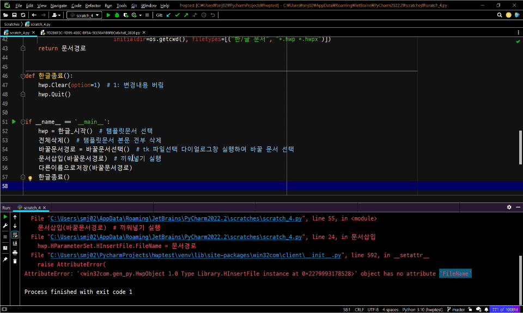Open the Git menu
This screenshot has width=523, height=313.
(134, 5)
